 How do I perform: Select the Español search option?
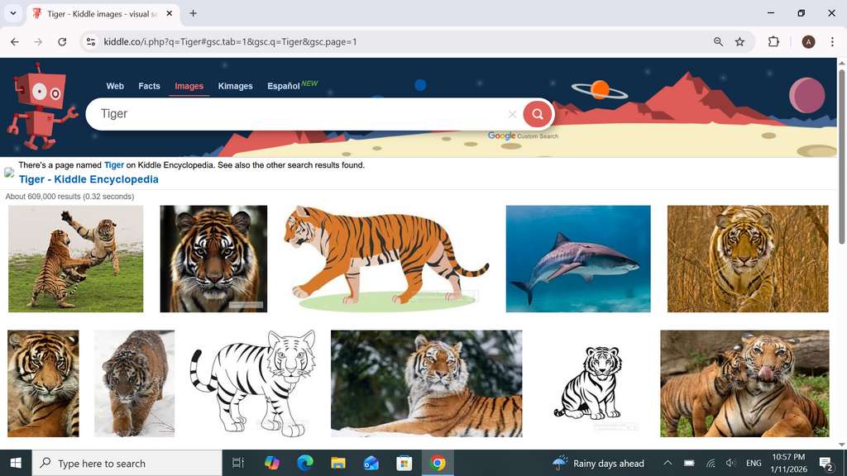click(x=284, y=86)
